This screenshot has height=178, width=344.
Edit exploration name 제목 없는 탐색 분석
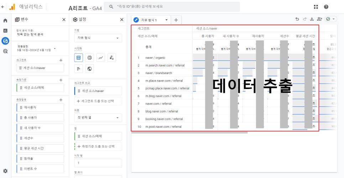(x=30, y=35)
